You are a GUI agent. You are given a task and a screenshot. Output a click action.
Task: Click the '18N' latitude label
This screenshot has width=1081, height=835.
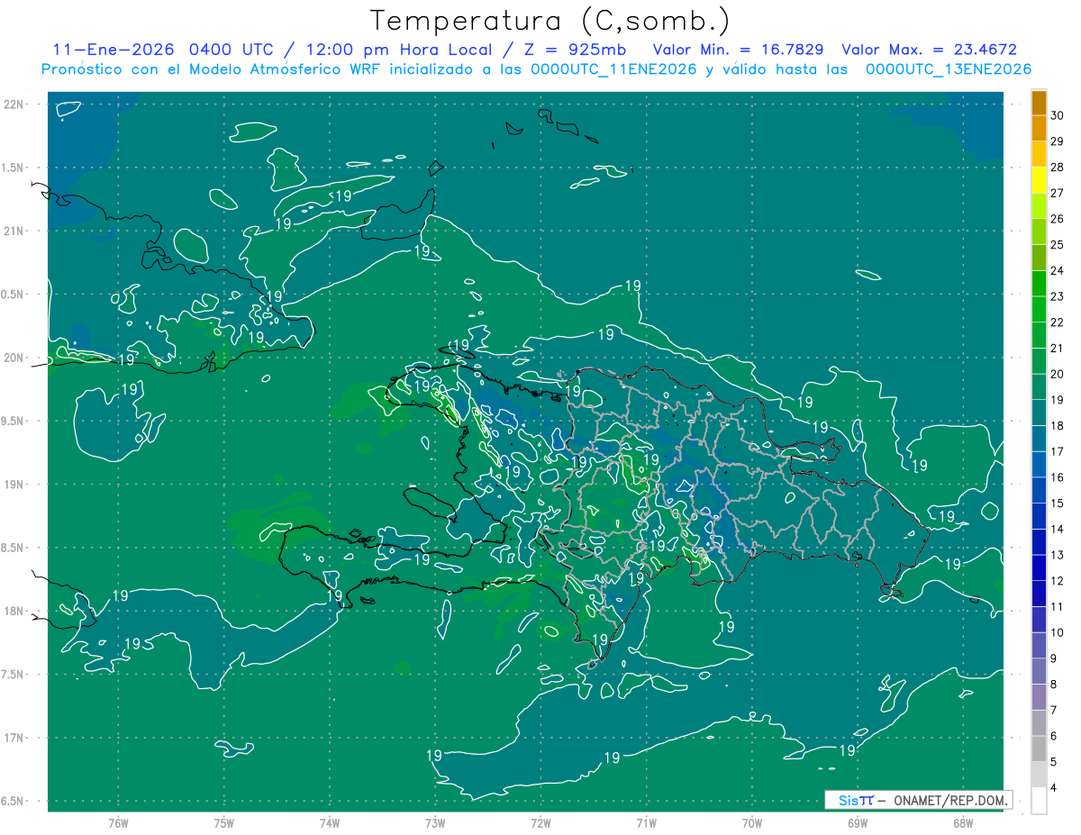point(14,611)
